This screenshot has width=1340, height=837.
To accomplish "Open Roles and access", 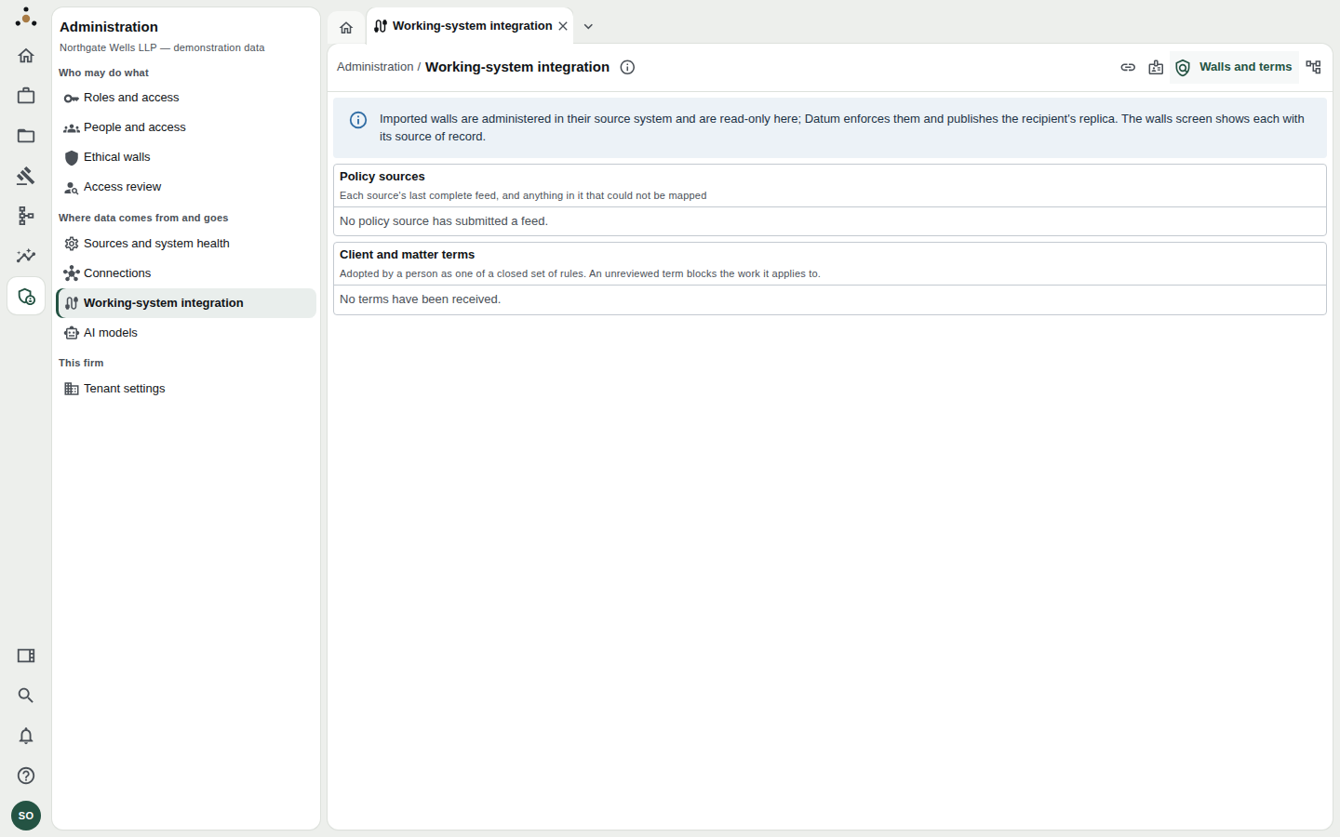I will 186,98.
